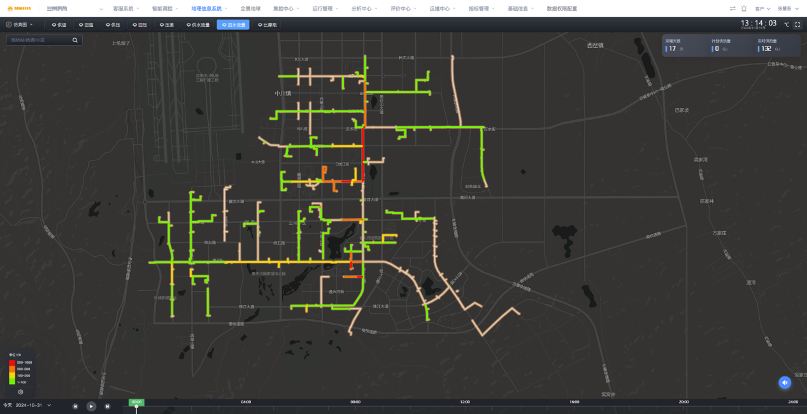
Task: Click the 西岔镇 map label
Action: 595,45
